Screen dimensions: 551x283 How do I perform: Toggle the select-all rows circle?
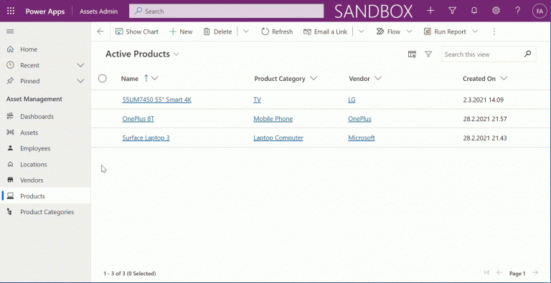(103, 78)
